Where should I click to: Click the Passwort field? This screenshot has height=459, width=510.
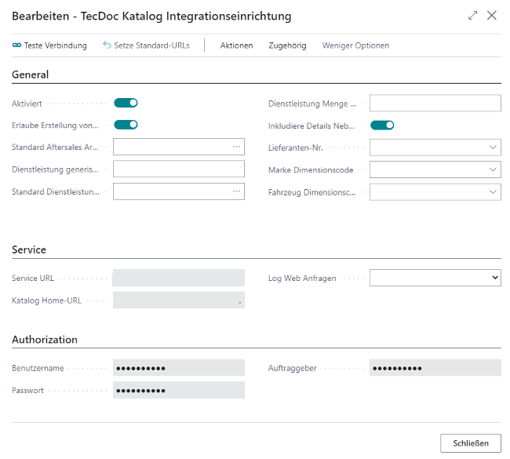click(x=179, y=390)
